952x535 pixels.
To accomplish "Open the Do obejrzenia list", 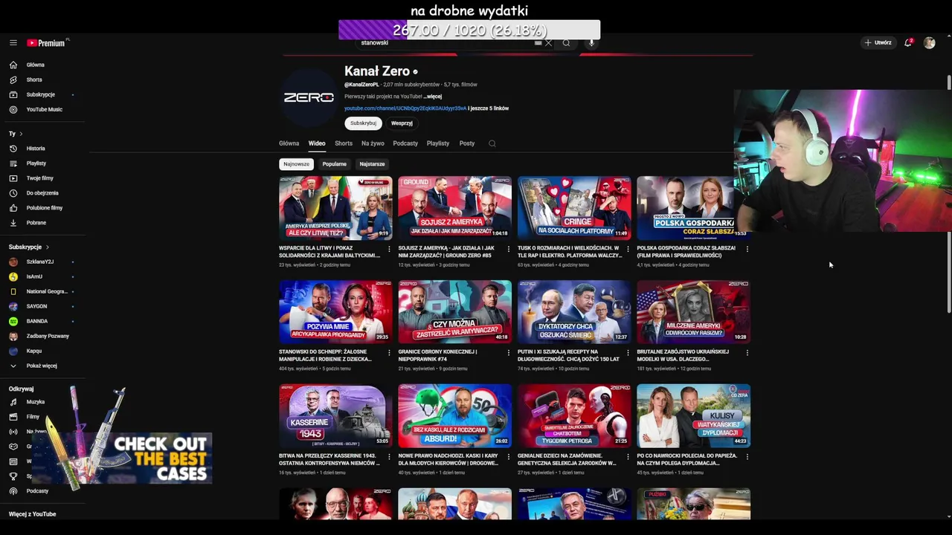I will pyautogui.click(x=42, y=193).
